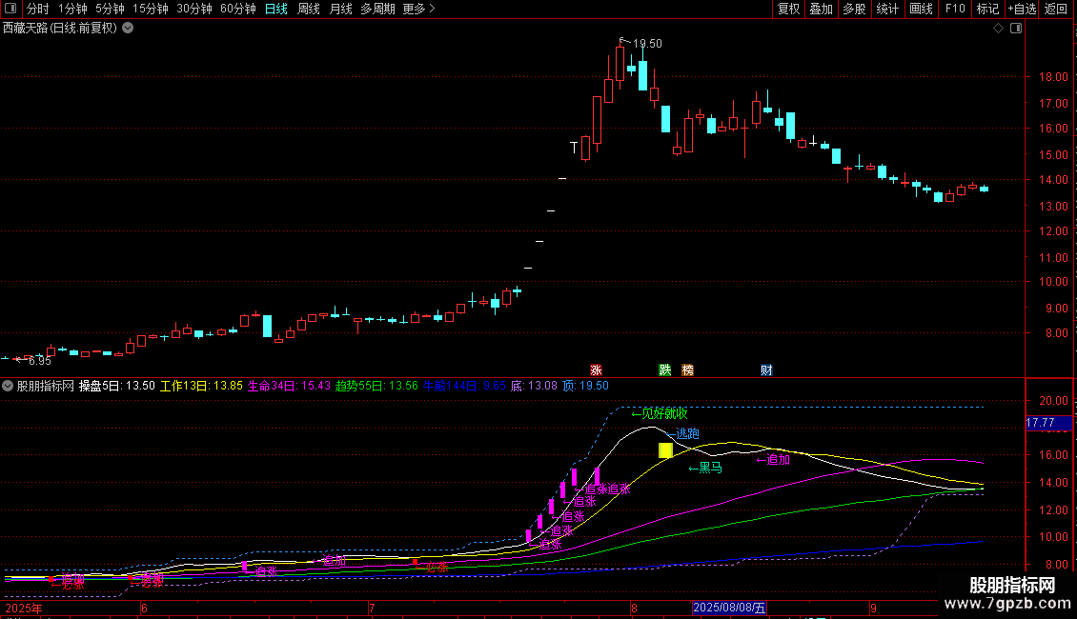Activate the 画线 drawing tools
This screenshot has height=619, width=1077.
point(921,9)
